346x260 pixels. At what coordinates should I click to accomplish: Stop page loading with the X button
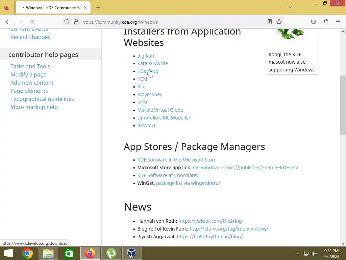[32, 22]
